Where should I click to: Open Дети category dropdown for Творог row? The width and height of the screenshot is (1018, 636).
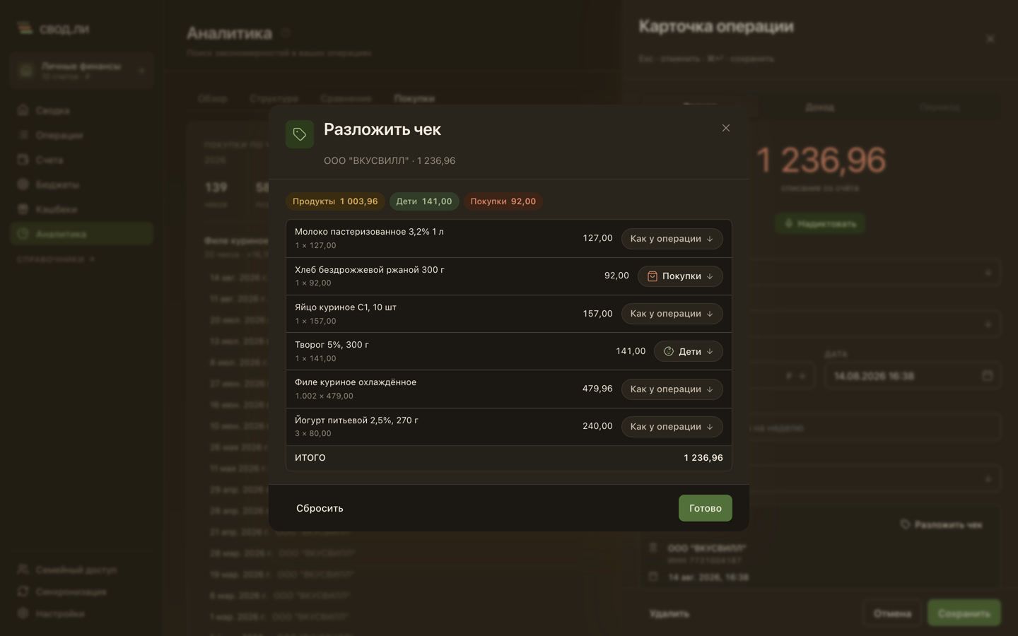click(689, 351)
